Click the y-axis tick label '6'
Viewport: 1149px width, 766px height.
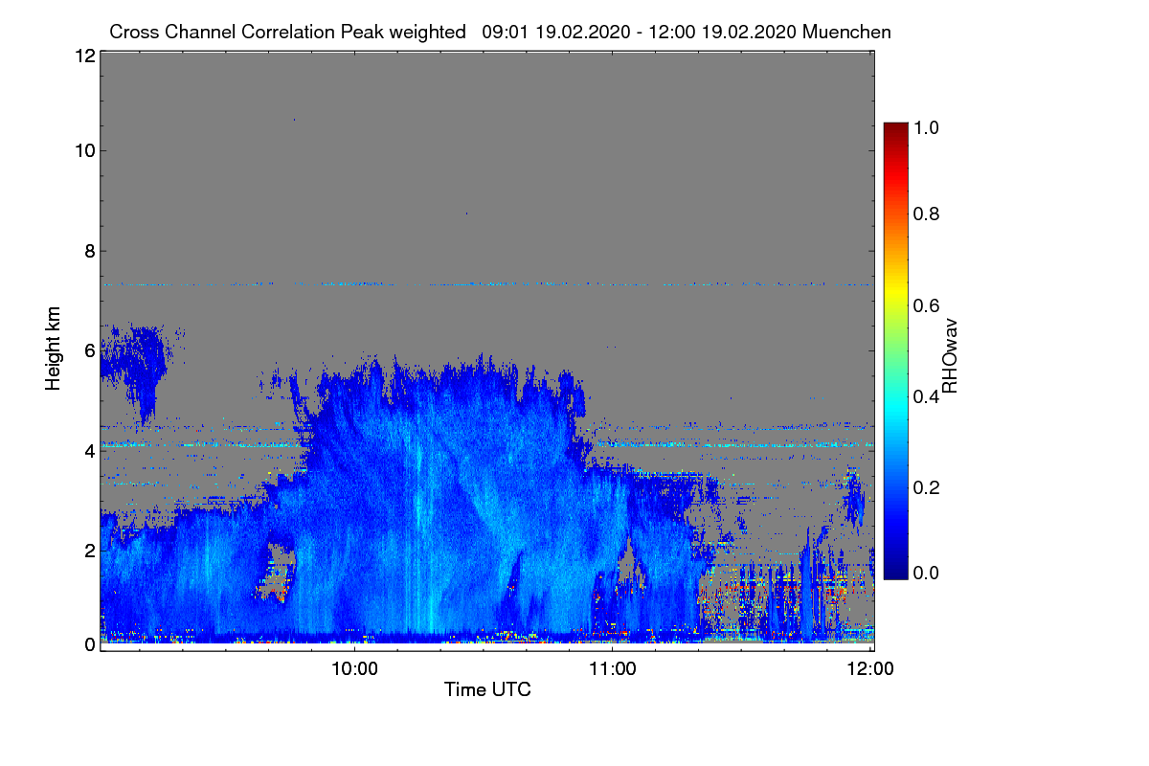[89, 350]
